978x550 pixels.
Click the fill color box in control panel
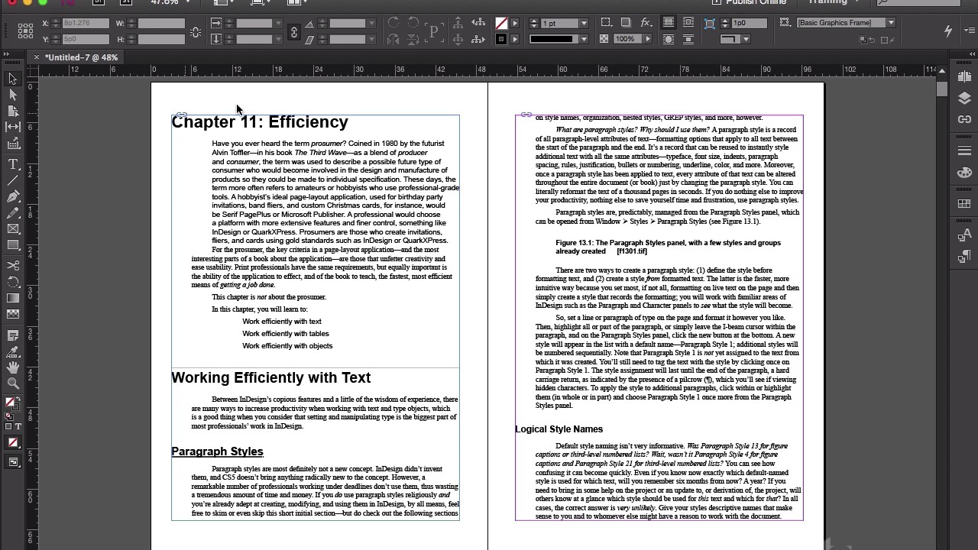(x=501, y=23)
